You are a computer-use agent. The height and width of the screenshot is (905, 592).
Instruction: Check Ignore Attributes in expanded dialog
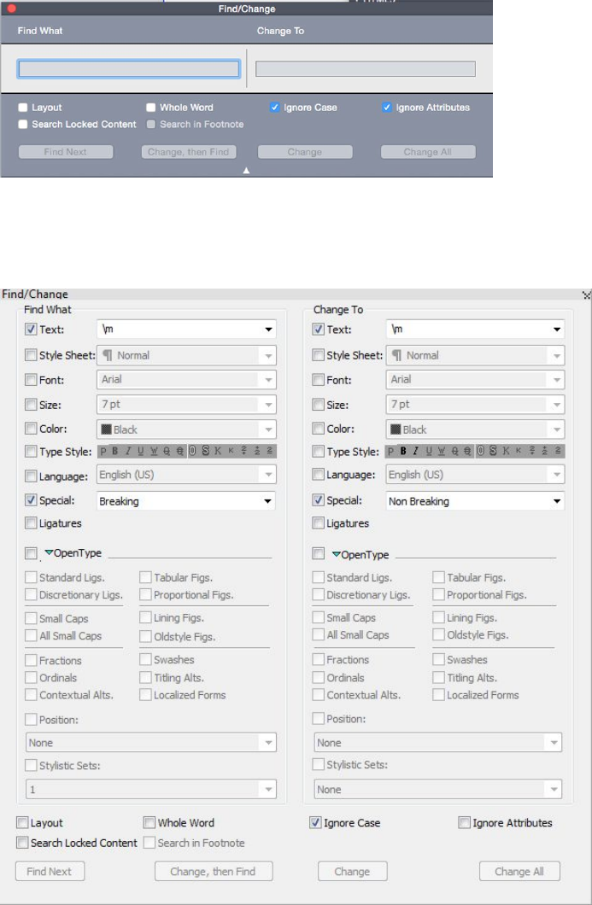click(465, 822)
